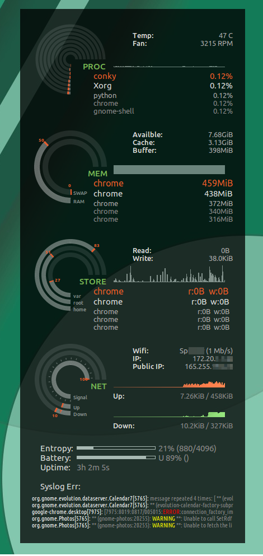Click the green download speed graph
The height and width of the screenshot is (556, 263).
pos(169,414)
